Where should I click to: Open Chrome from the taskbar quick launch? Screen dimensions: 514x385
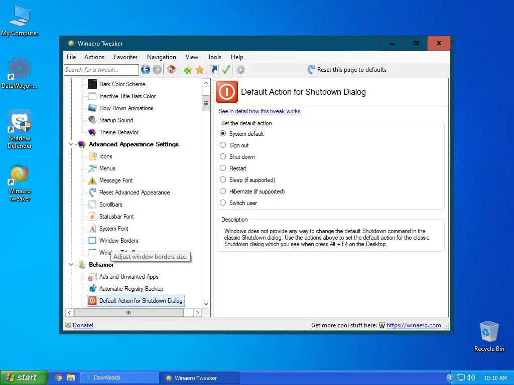point(58,377)
